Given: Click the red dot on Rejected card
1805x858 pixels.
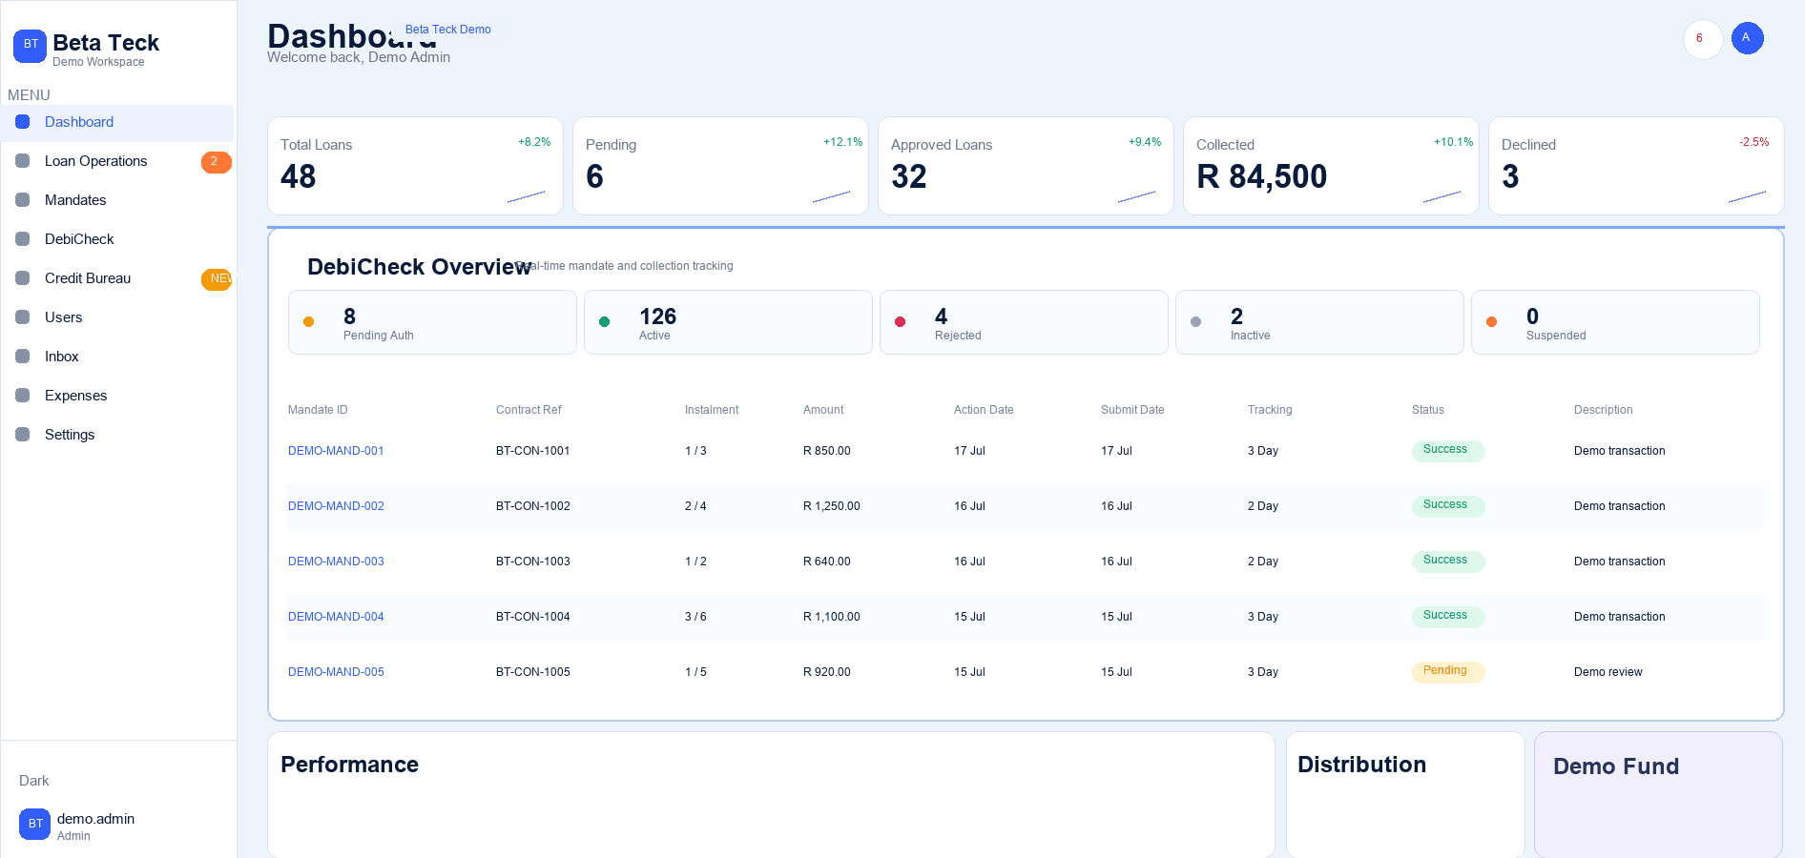Looking at the screenshot, I should click(x=901, y=322).
